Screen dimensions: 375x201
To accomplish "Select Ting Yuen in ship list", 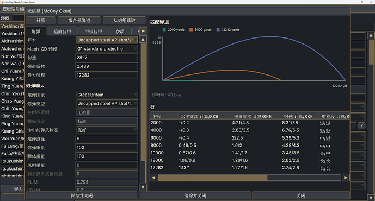I will [13, 86].
